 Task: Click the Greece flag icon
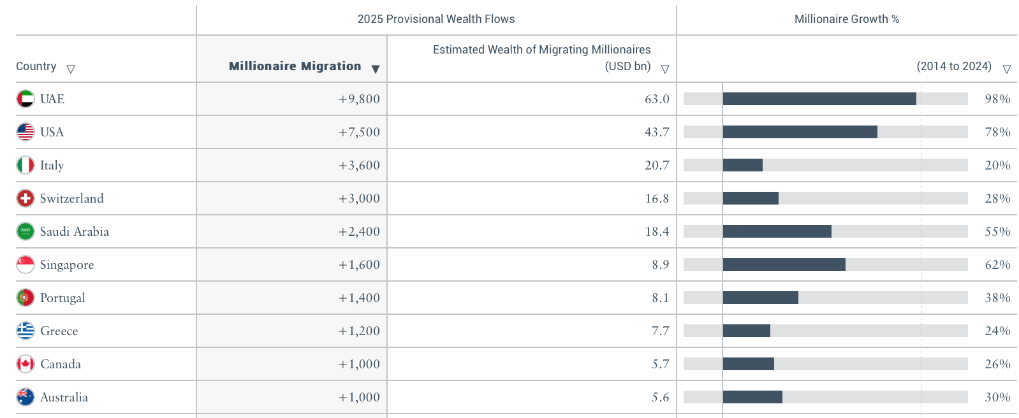click(x=26, y=331)
